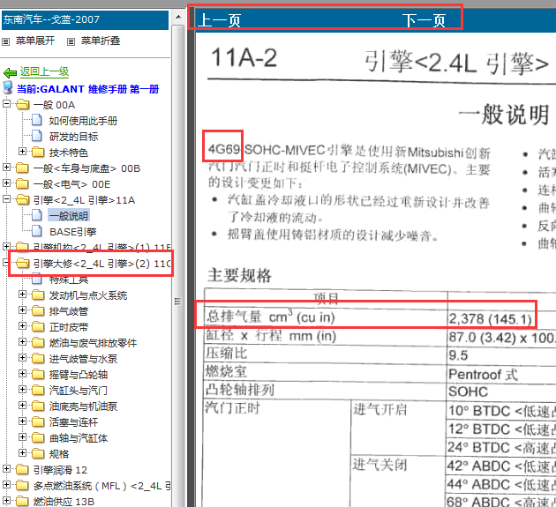Expand the 引擎润滑 12 node
This screenshot has width=556, height=507.
coord(6,469)
